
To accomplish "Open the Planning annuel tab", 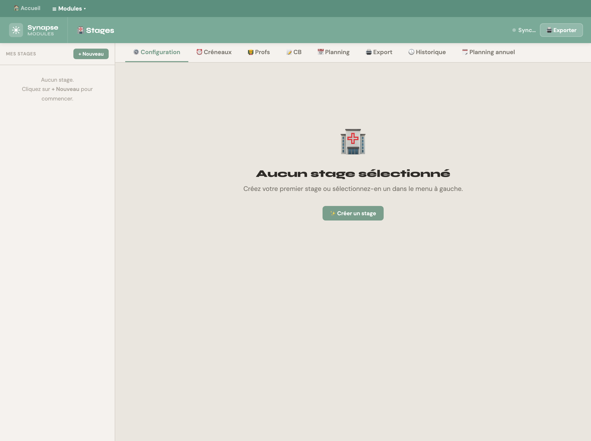I will coord(488,52).
